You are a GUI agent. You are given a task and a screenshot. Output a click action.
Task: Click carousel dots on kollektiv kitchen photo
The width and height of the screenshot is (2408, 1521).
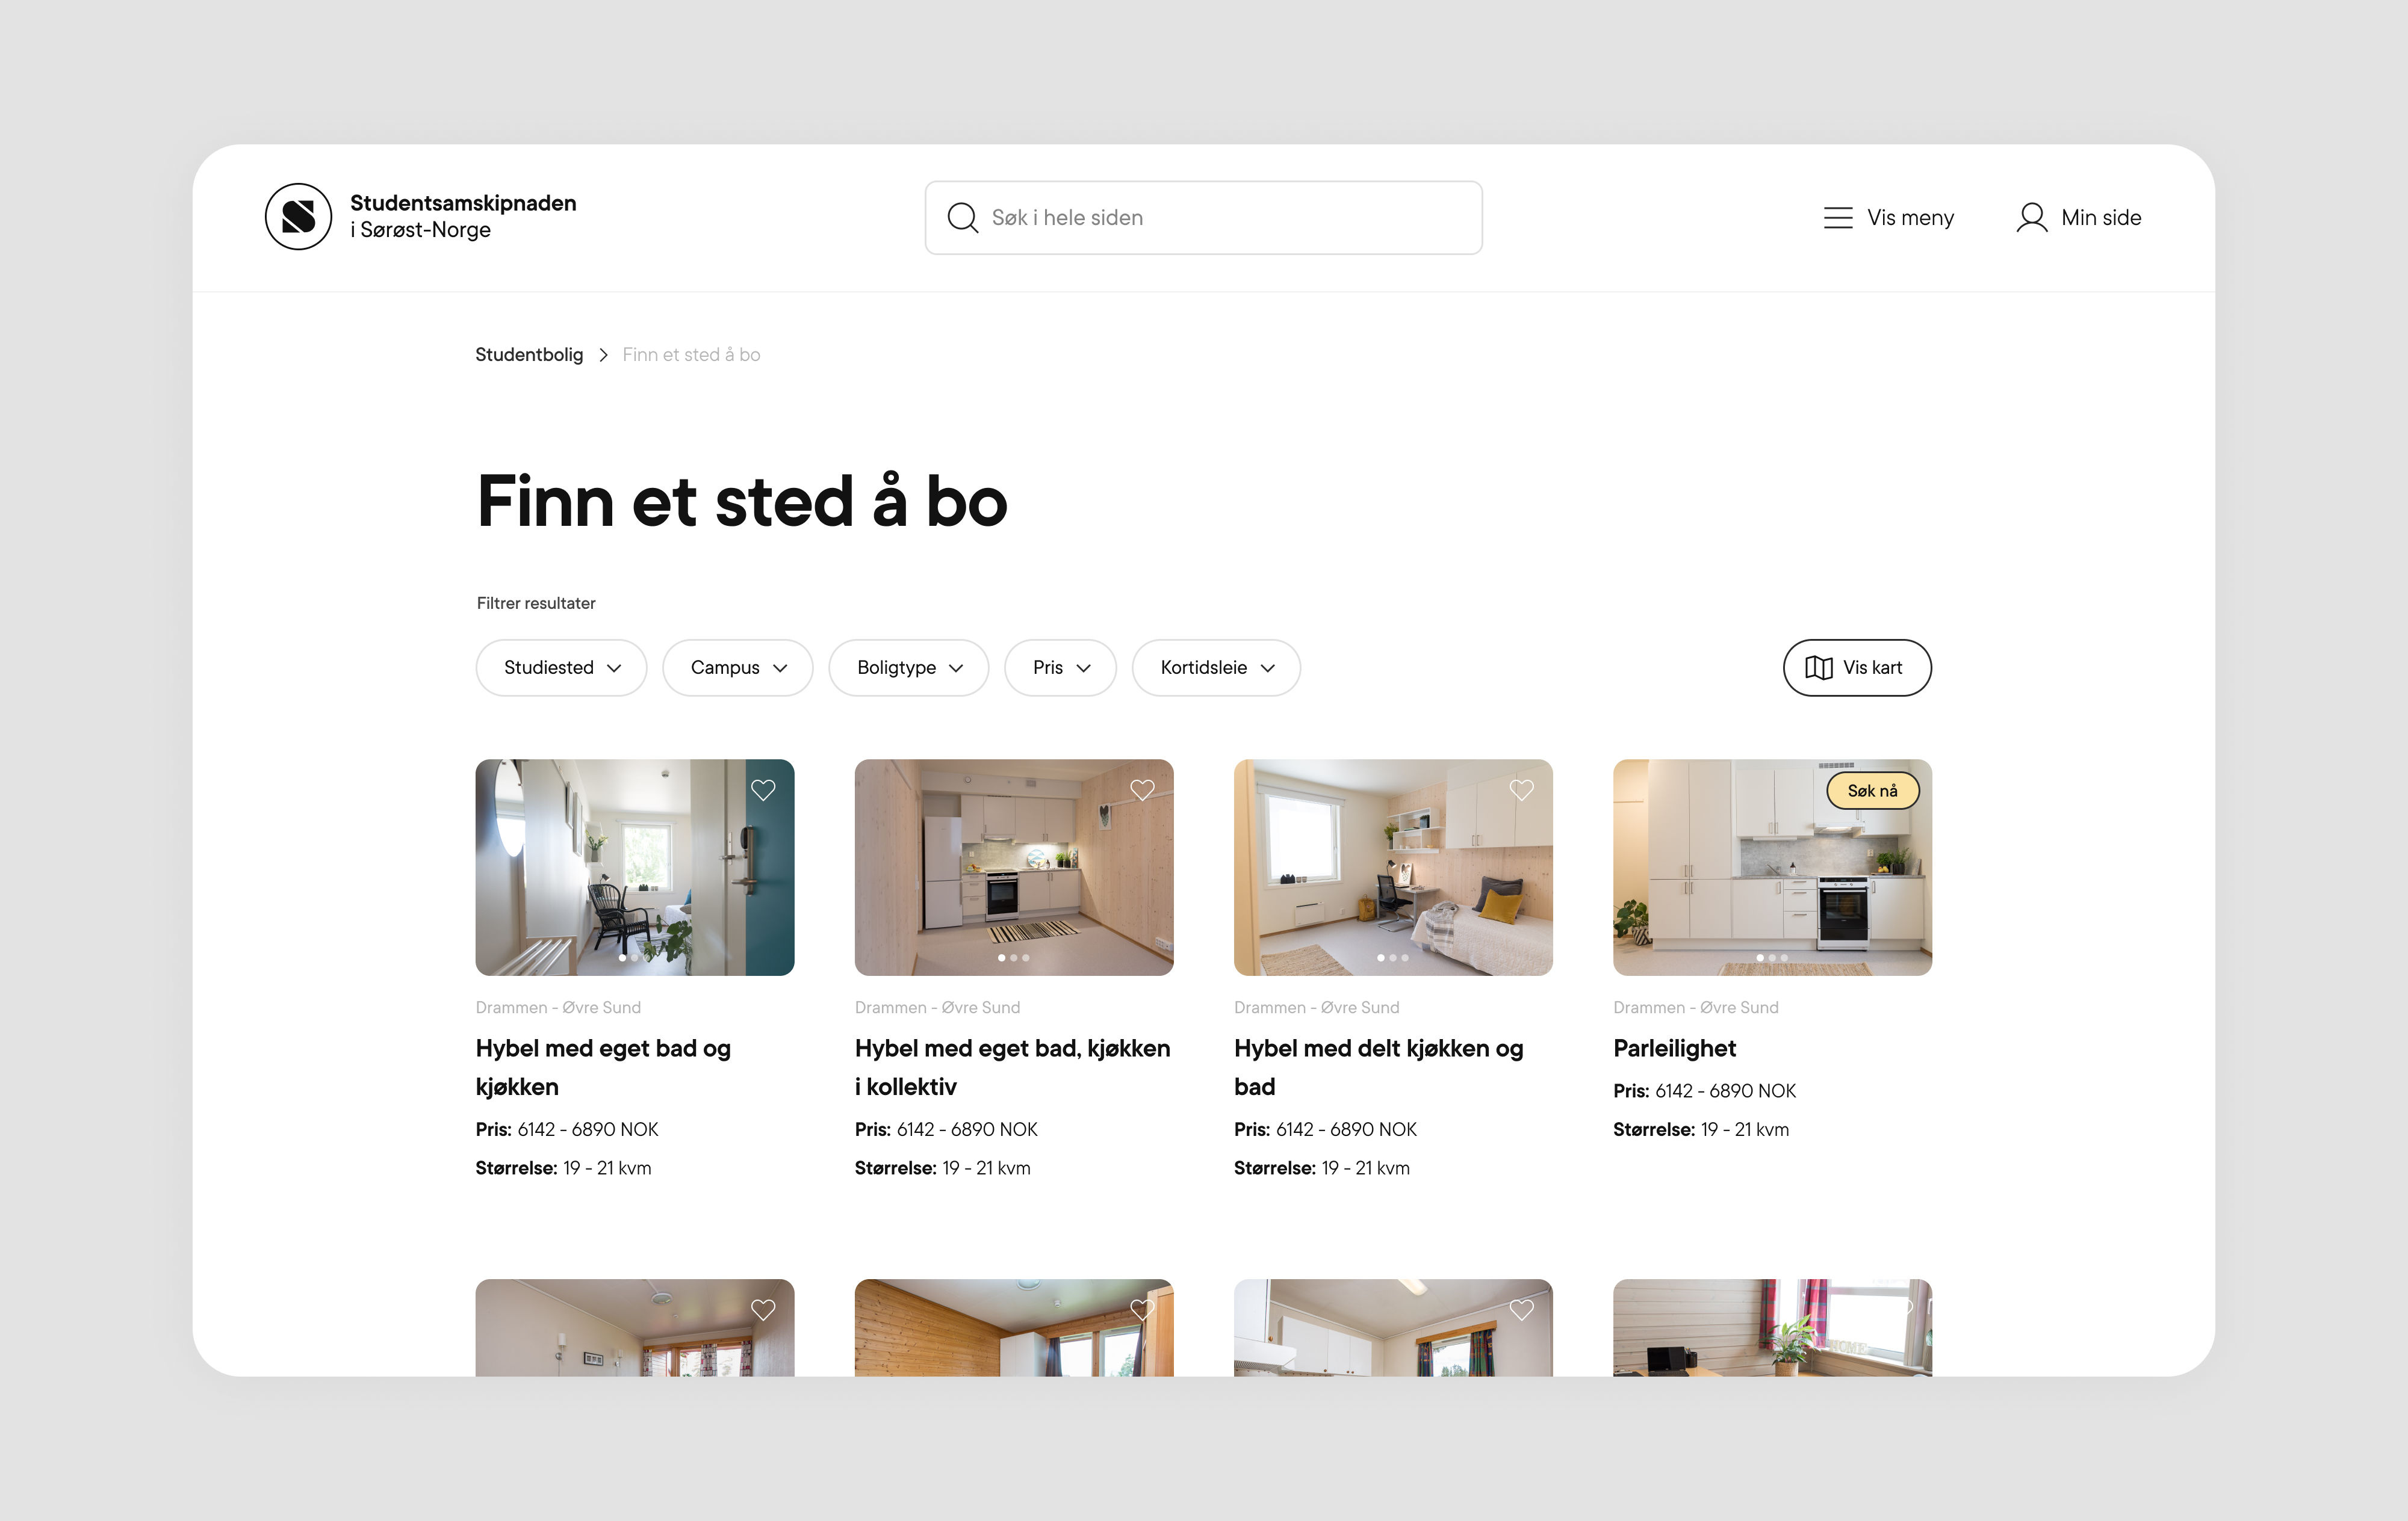click(x=1013, y=958)
